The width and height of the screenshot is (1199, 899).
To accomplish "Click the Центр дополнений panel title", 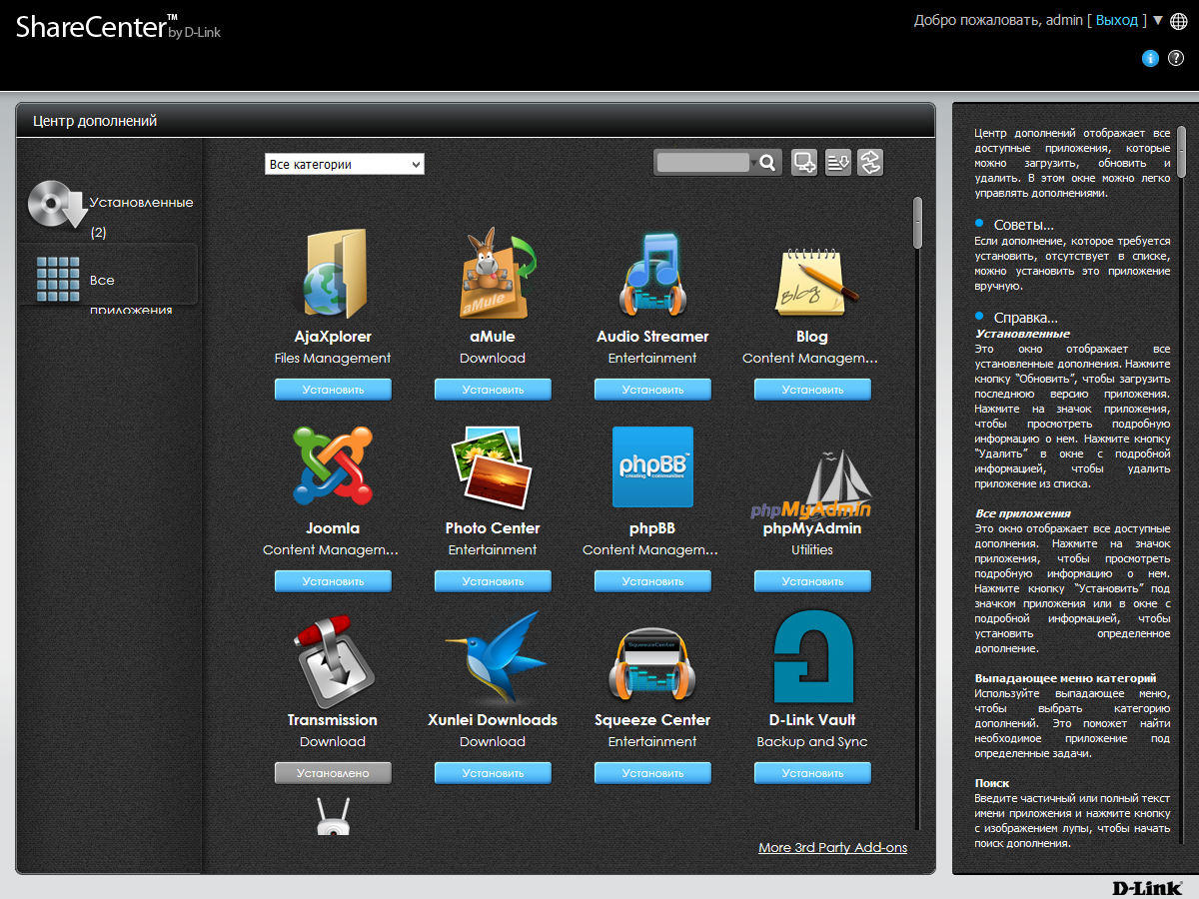I will (95, 121).
